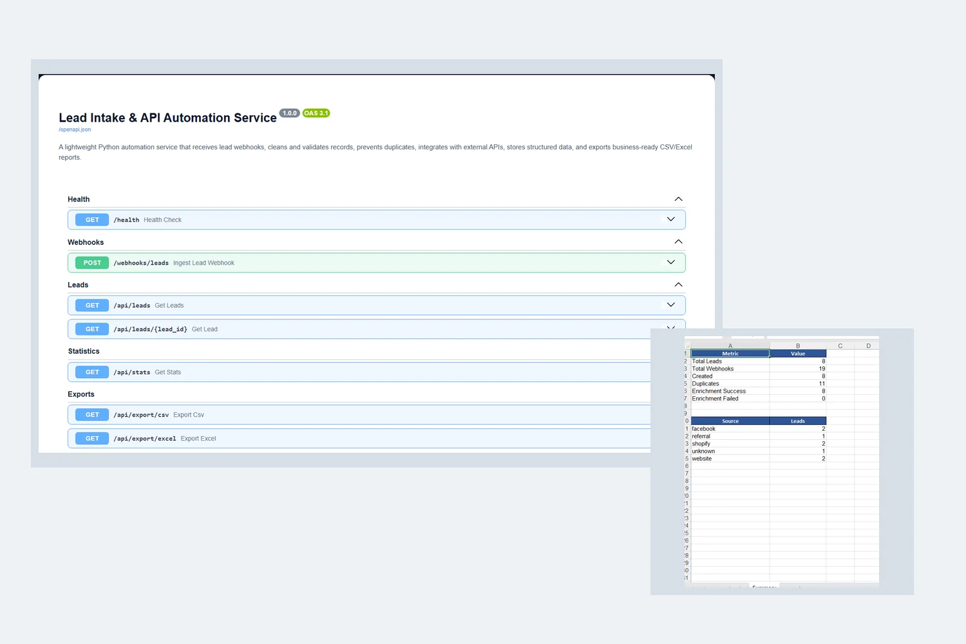The height and width of the screenshot is (644, 966).
Task: Select the website source cell
Action: (730, 459)
